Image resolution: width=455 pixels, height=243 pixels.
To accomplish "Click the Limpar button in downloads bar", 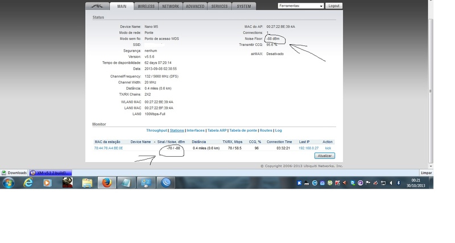I will pos(426,173).
